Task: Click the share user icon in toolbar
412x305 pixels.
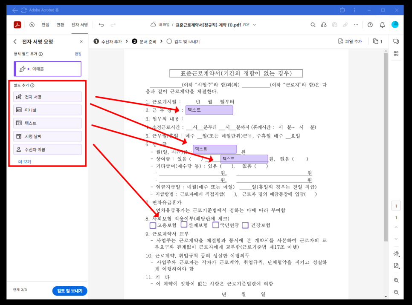Action: tap(334, 25)
